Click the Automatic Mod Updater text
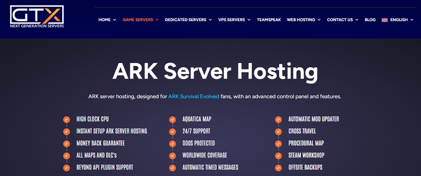Screen dimensions: 421x176 (x=313, y=119)
